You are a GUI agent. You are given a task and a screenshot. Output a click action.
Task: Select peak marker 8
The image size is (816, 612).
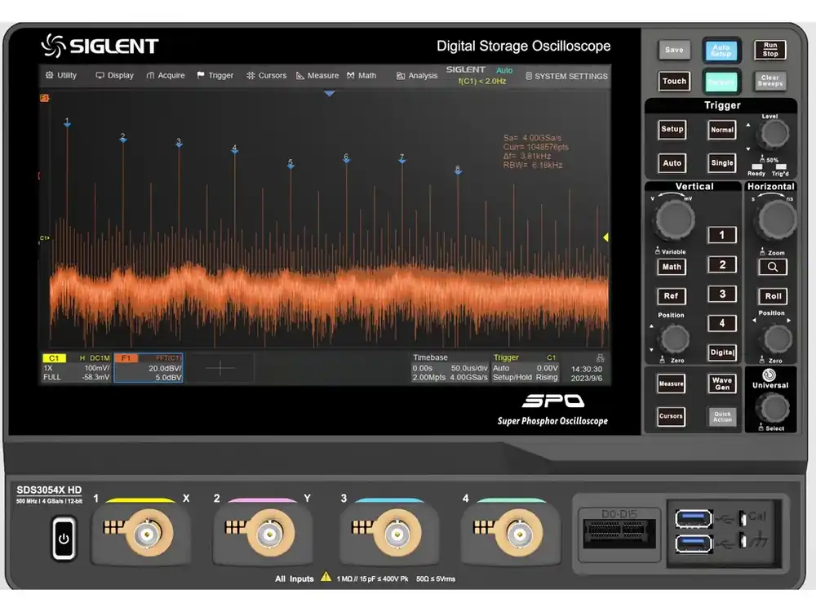tap(458, 171)
